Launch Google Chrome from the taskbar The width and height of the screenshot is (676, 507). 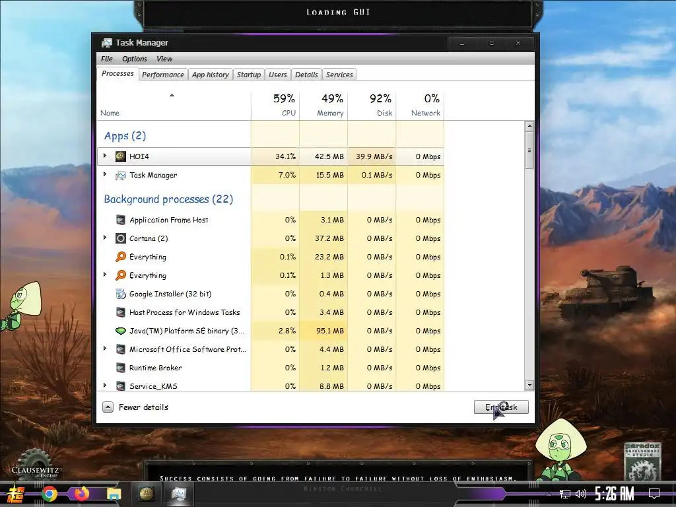(x=49, y=494)
